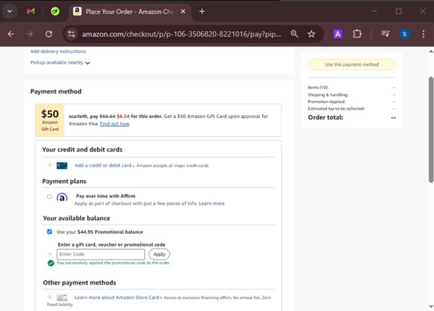Viewport: 434px width, 311px height.
Task: Click the plus icon beside Add a credit card
Action: tap(50, 165)
